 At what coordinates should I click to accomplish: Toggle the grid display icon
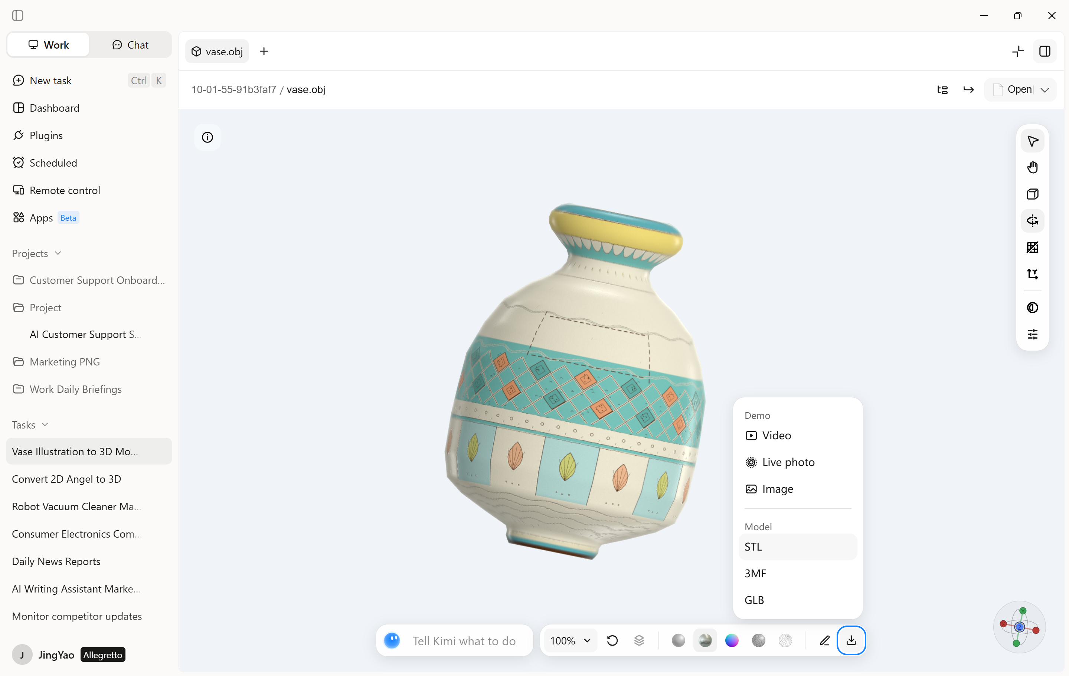(1032, 247)
